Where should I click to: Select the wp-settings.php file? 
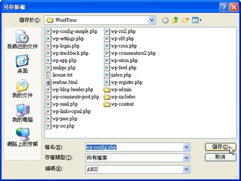coord(64,38)
